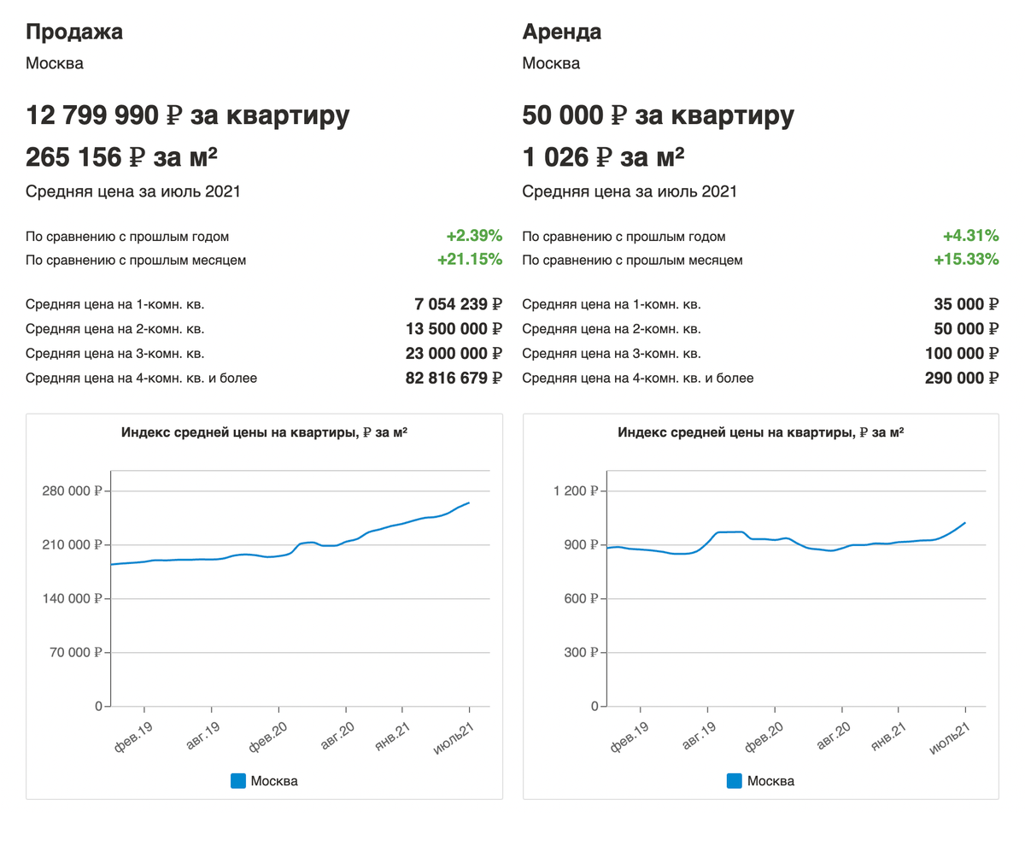Click the авг.19 axis label on rent chart
Viewport: 1025px width, 846px height.
coord(700,736)
